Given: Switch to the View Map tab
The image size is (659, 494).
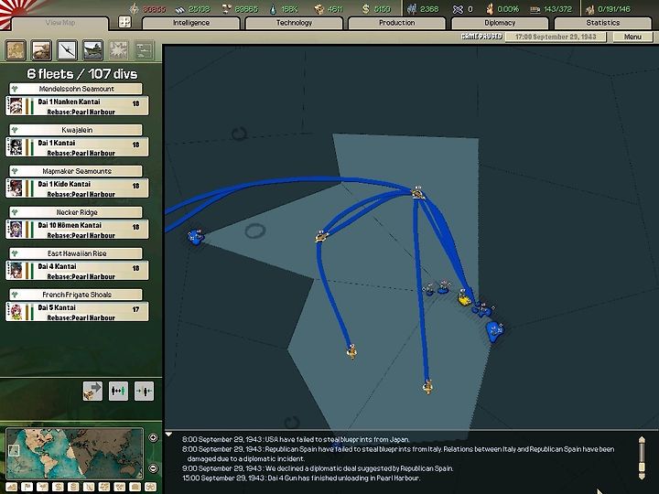Looking at the screenshot, I should click(59, 23).
